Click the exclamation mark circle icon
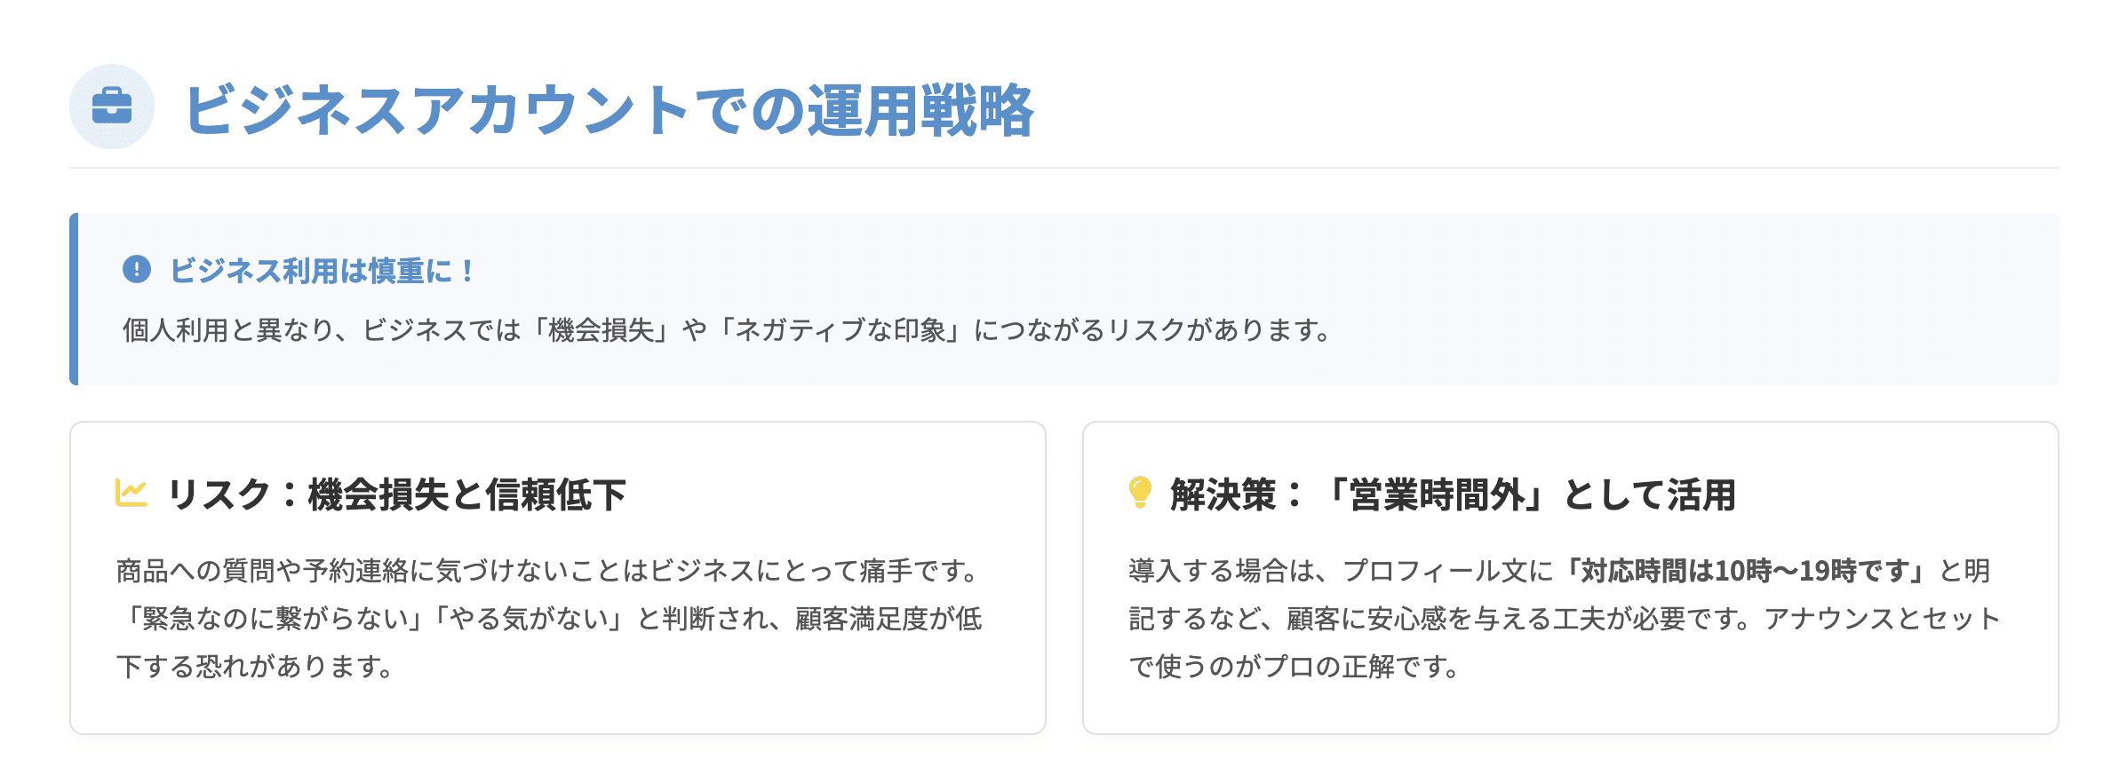2127x783 pixels. (x=137, y=269)
